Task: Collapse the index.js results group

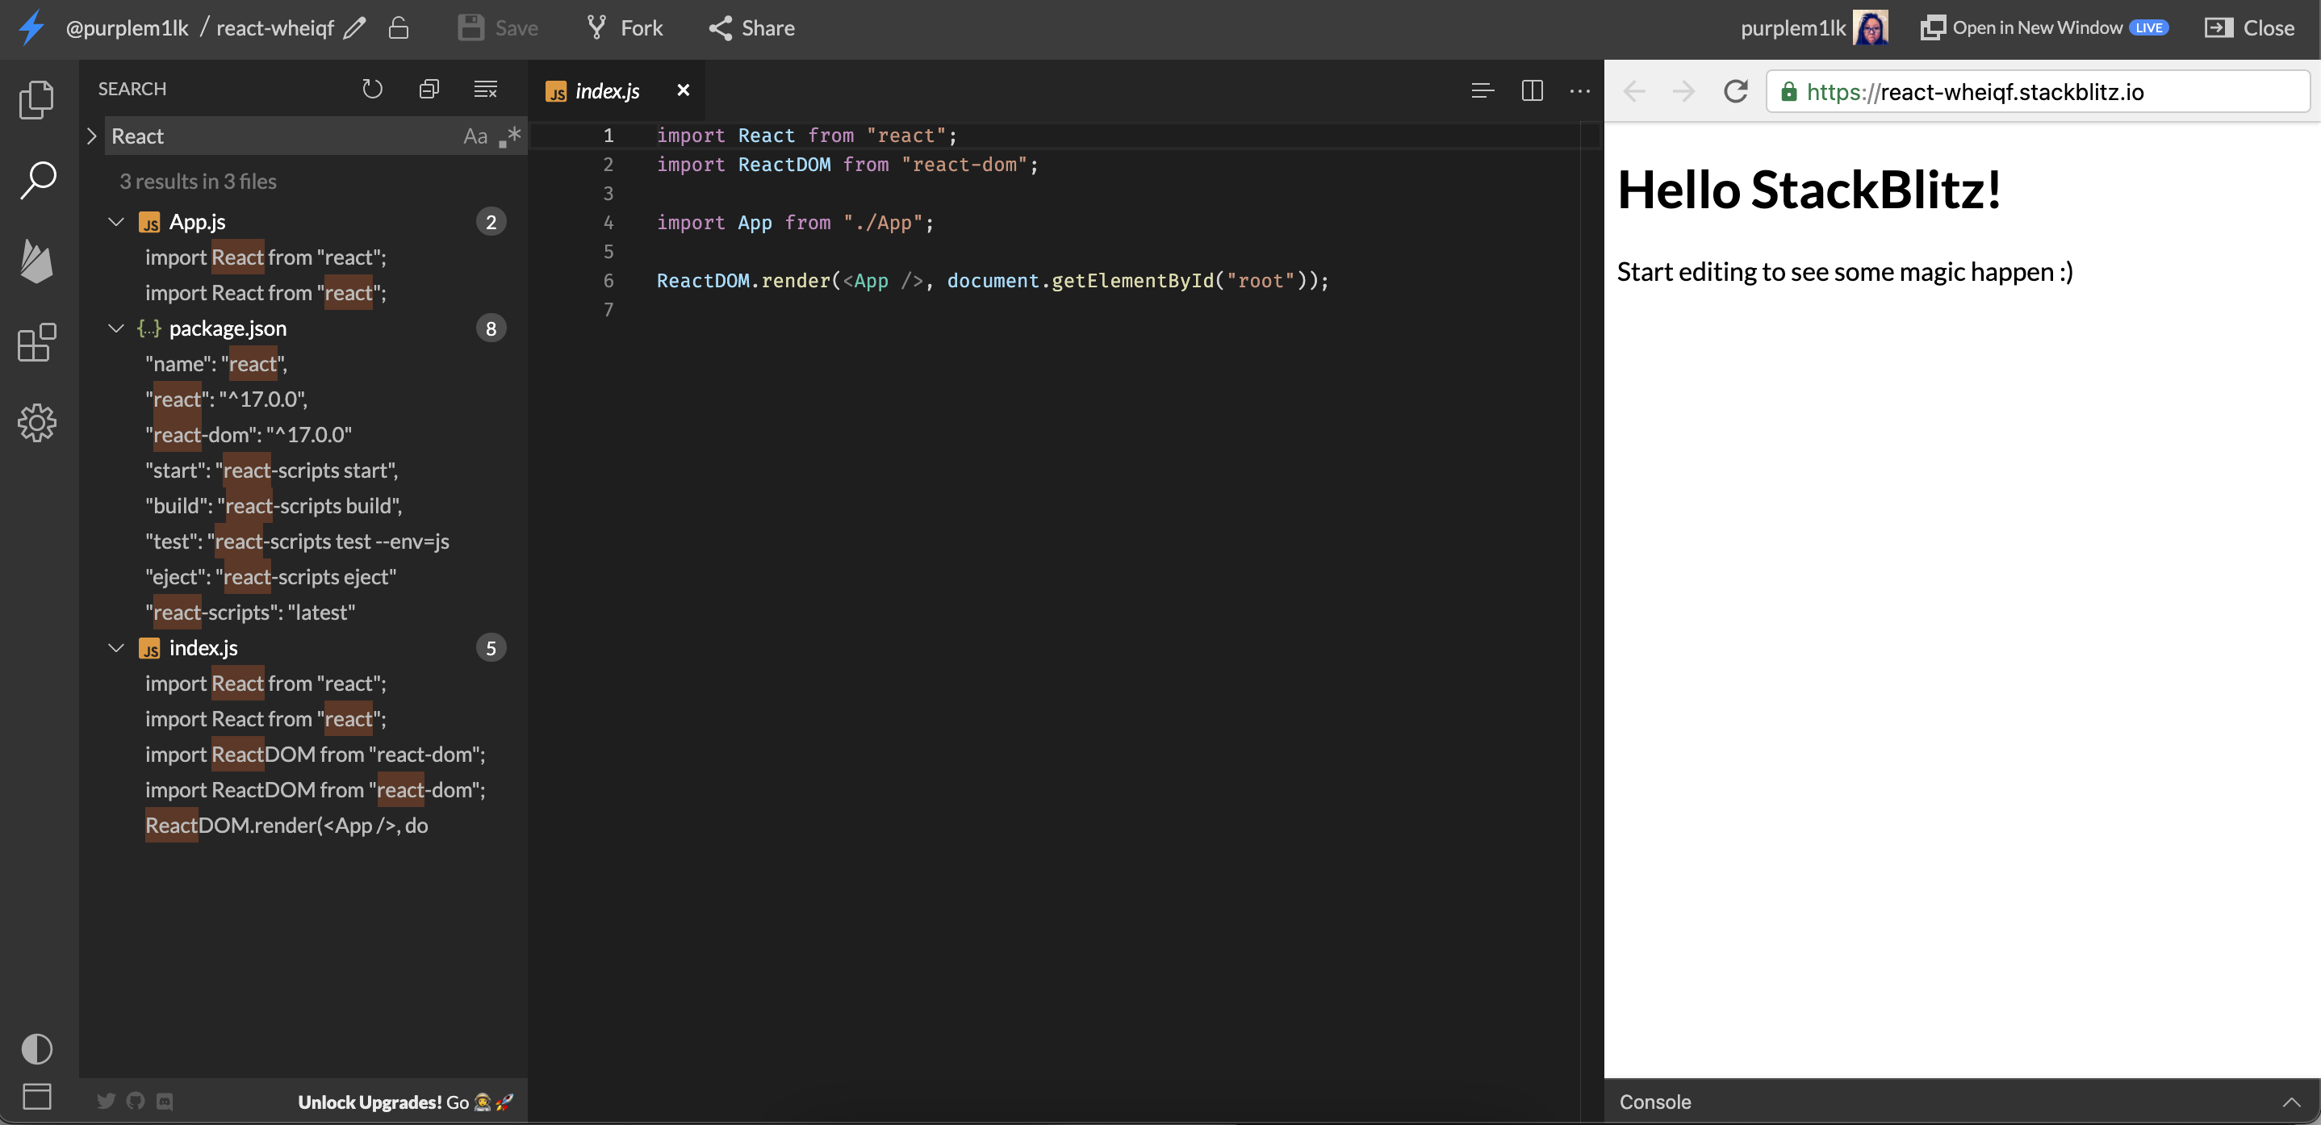Action: (x=116, y=647)
